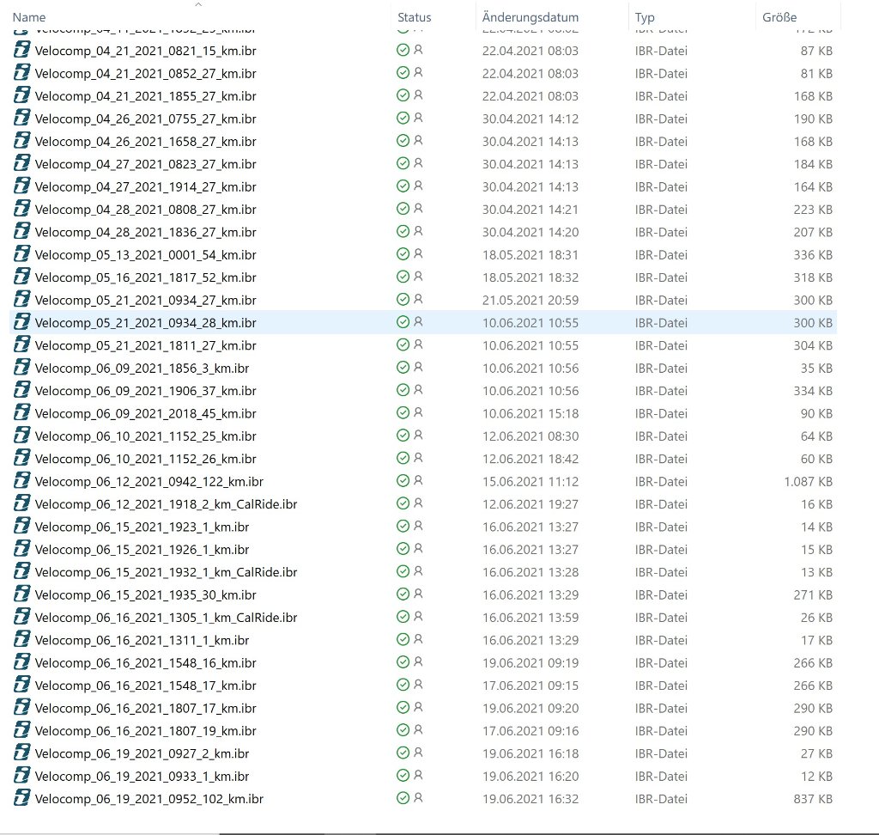The height and width of the screenshot is (835, 879).
Task: Click file icon of Velocomp_06_09_2021_2018_45_km.ibr
Action: 21,413
